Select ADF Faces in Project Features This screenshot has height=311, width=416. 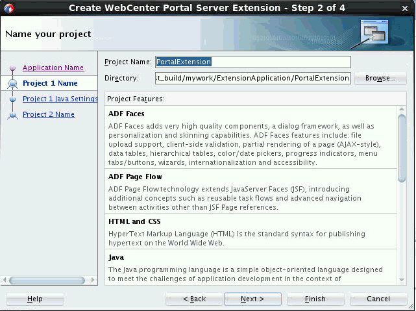(251, 137)
